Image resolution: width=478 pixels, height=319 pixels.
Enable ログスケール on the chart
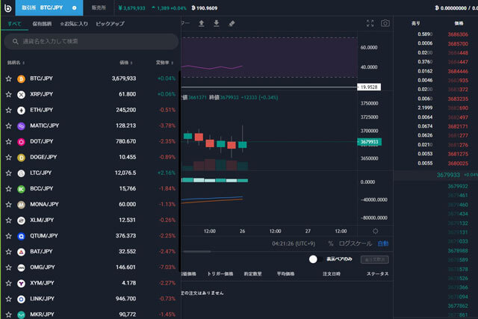tap(355, 244)
